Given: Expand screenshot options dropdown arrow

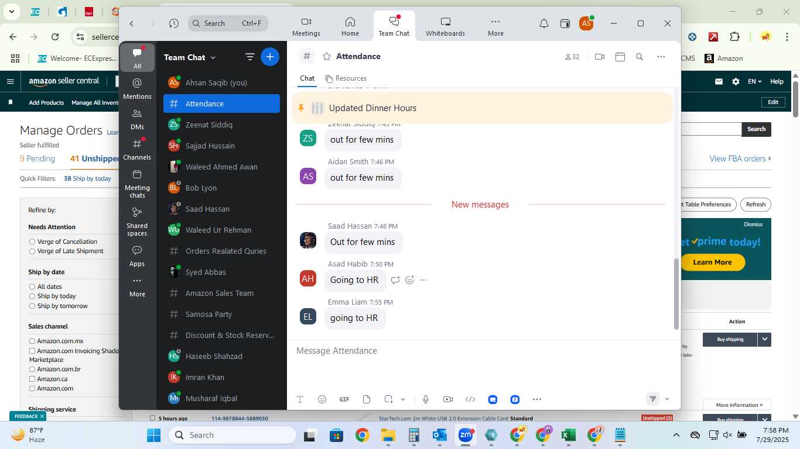Looking at the screenshot, I should tap(403, 399).
